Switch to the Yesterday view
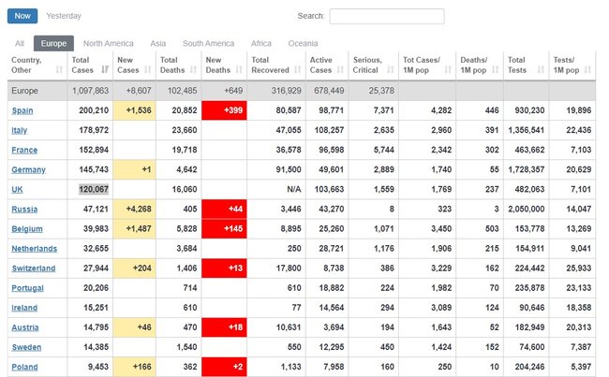609x377 pixels. tap(64, 16)
